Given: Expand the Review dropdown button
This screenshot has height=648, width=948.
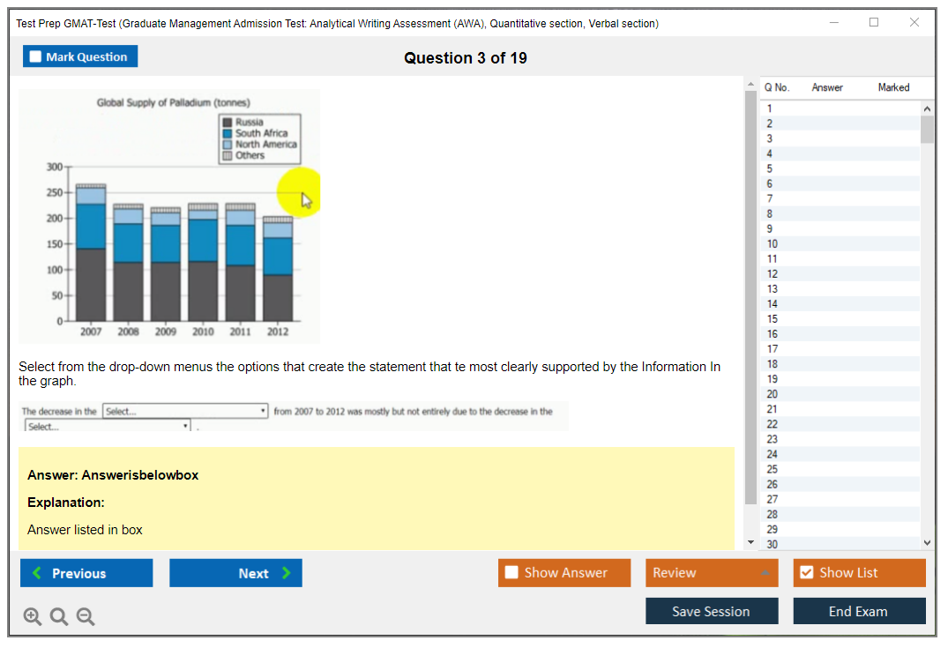Looking at the screenshot, I should [x=711, y=573].
